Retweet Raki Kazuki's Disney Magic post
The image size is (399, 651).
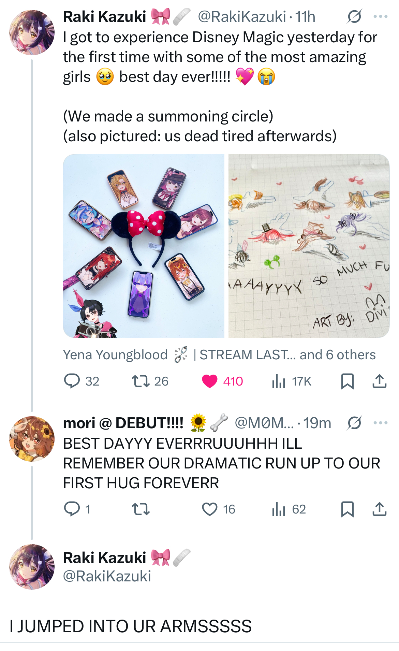click(141, 381)
